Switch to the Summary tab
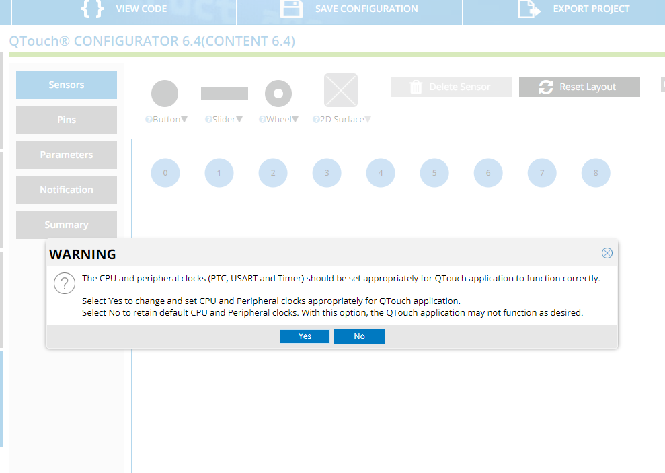 [x=66, y=225]
